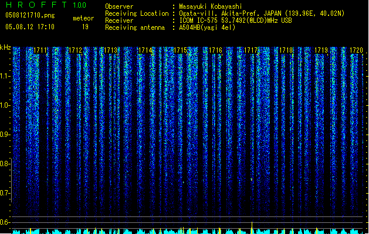
Task: Click the 1715 time marker
Action: click(x=181, y=50)
